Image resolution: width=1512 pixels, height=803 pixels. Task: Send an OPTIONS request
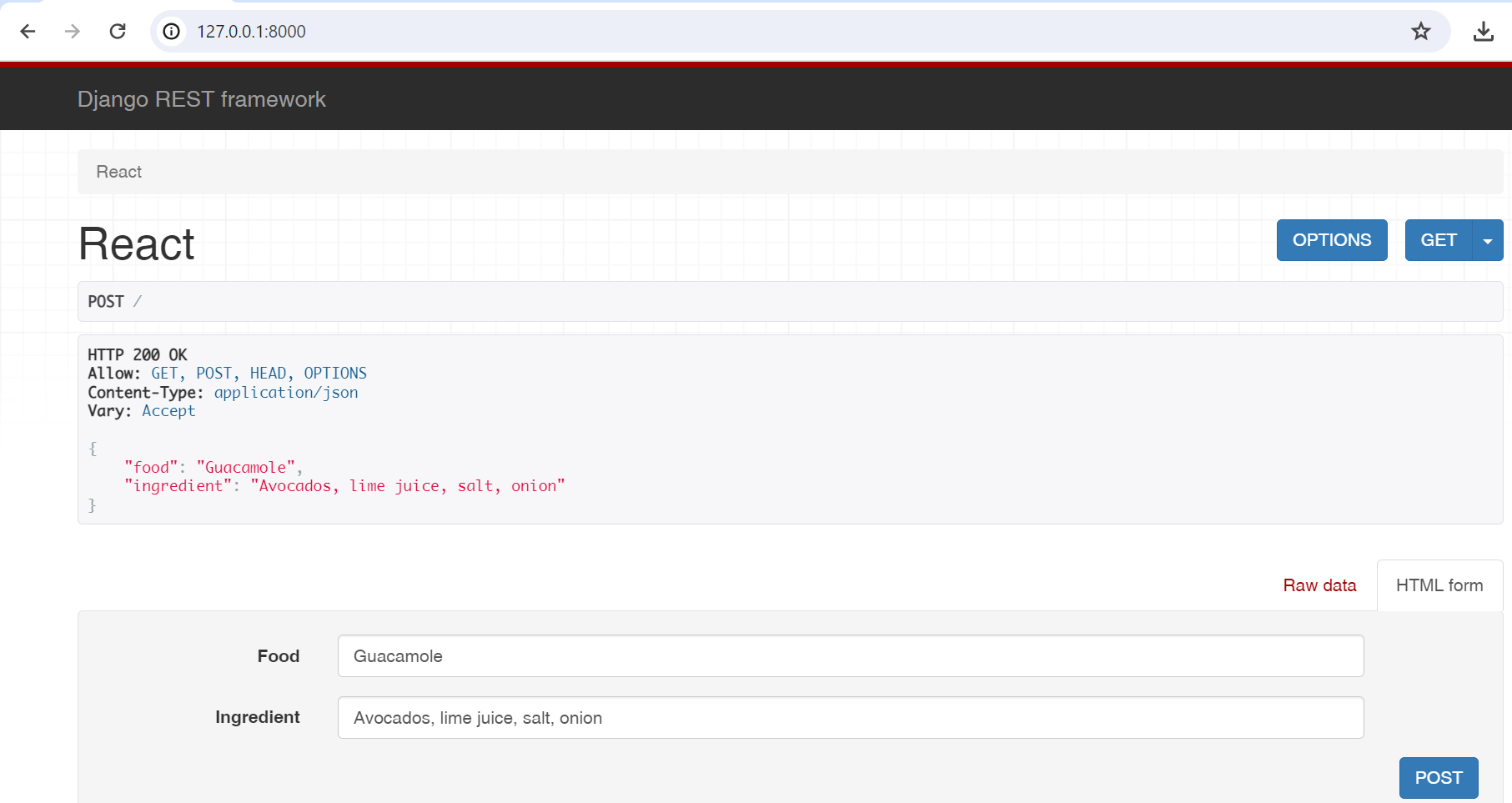click(x=1332, y=240)
